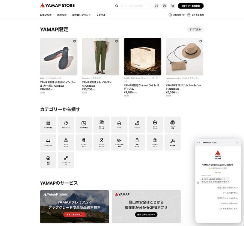This screenshot has width=244, height=226.
Task: Open the 取り扱いブランド navigation menu
Action: click(81, 15)
